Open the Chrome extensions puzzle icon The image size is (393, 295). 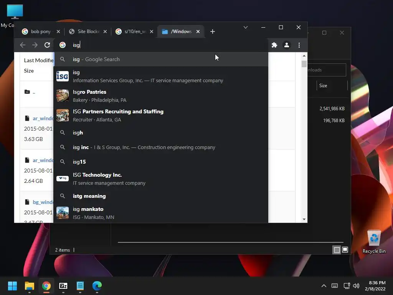[x=274, y=45]
